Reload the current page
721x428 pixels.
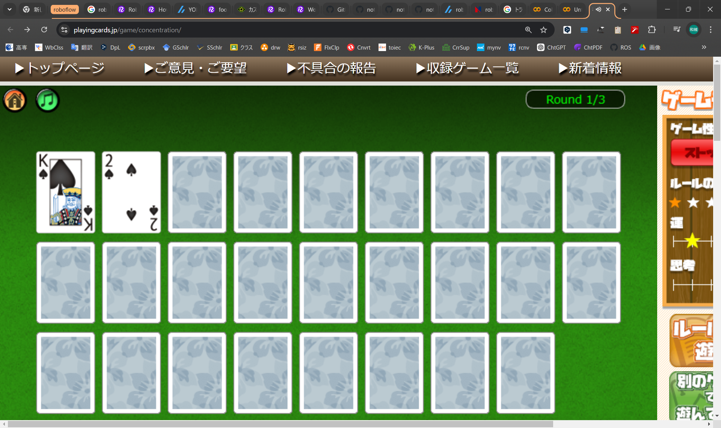44,30
